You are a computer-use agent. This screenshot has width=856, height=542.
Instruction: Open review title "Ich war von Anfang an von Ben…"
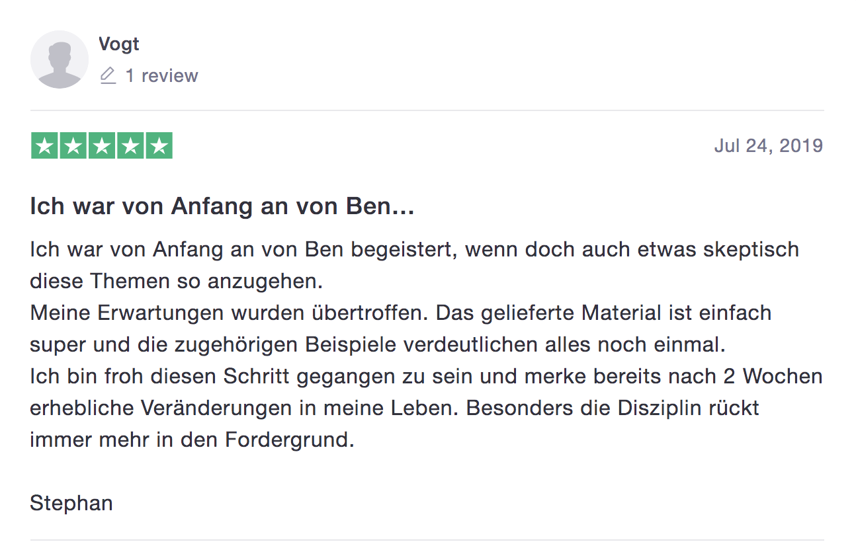pos(222,207)
